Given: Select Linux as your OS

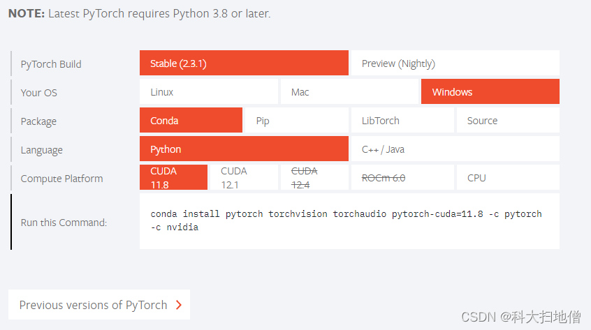Looking at the screenshot, I should [209, 91].
